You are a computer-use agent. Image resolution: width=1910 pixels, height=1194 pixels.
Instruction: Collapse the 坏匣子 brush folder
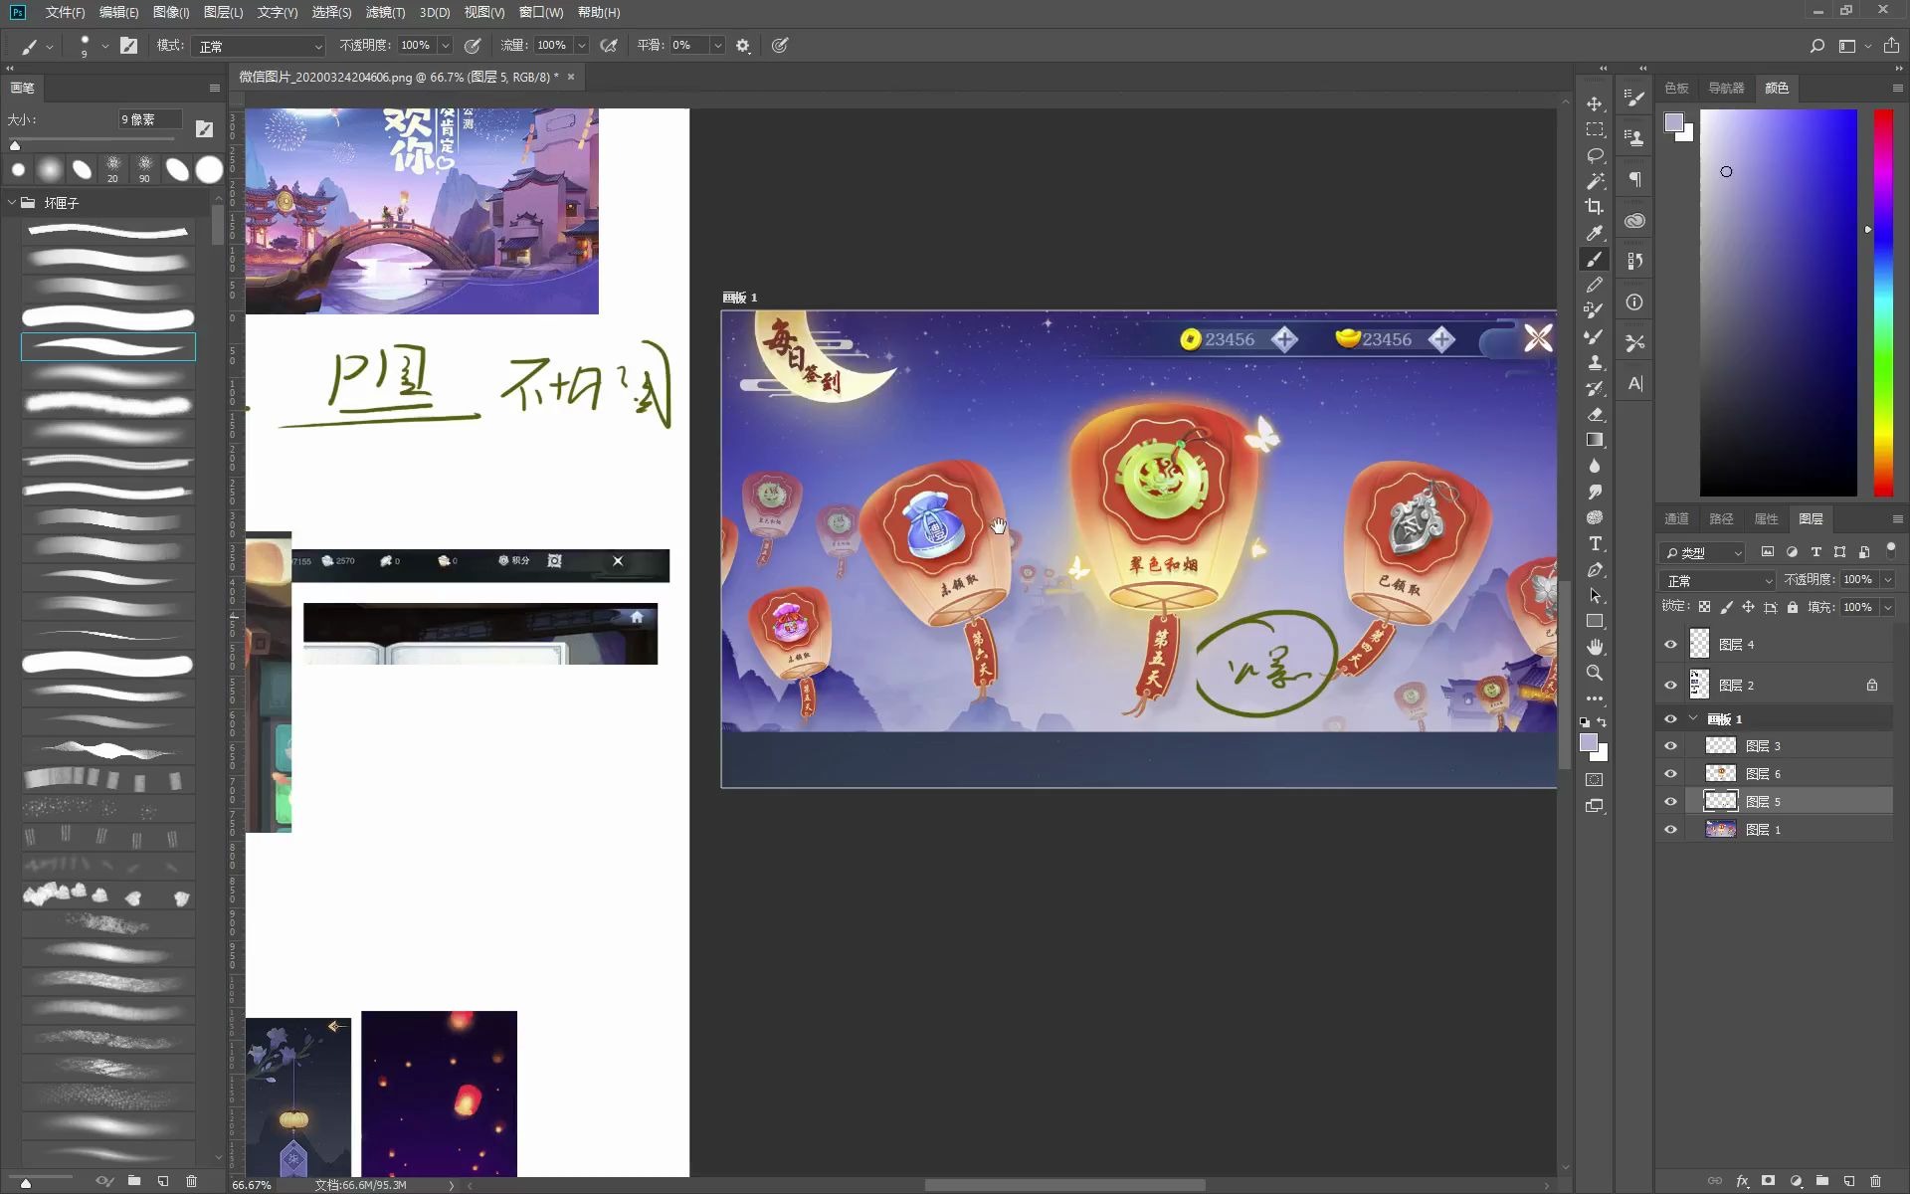pos(13,202)
